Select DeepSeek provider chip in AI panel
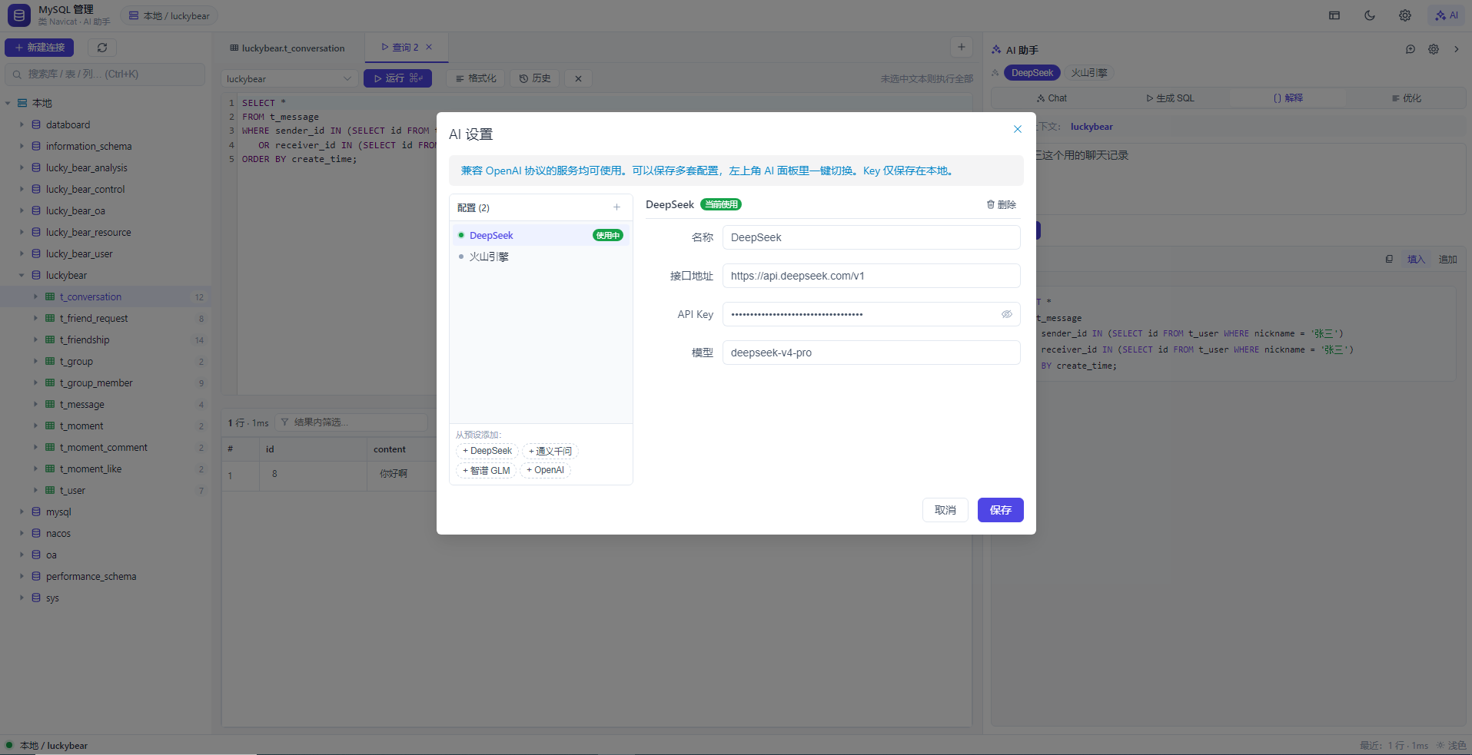This screenshot has height=755, width=1472. (1032, 73)
